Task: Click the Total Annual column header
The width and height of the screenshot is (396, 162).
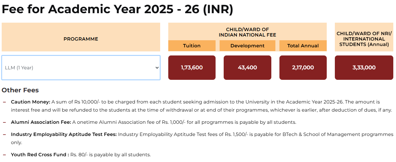Action: 303,46
